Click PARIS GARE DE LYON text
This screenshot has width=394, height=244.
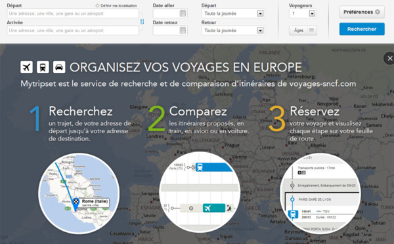[315, 199]
